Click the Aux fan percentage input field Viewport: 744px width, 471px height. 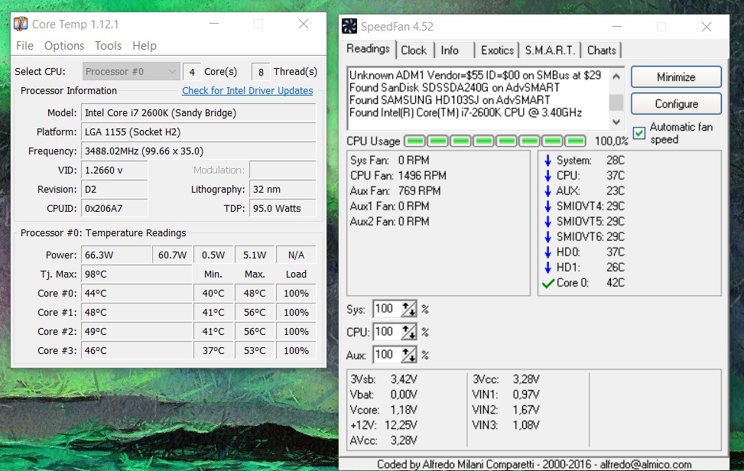tap(387, 354)
